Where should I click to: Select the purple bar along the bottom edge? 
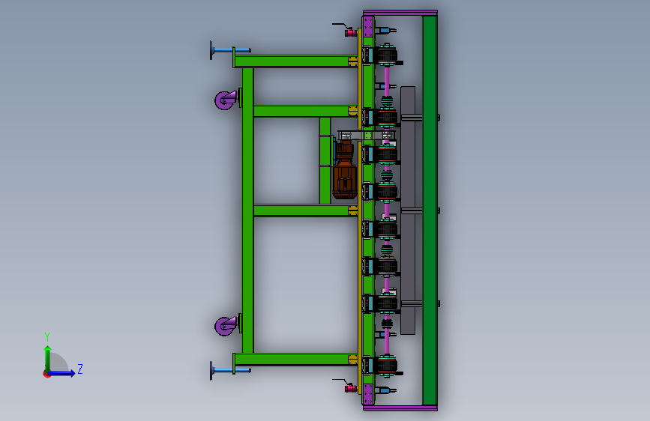(x=400, y=408)
